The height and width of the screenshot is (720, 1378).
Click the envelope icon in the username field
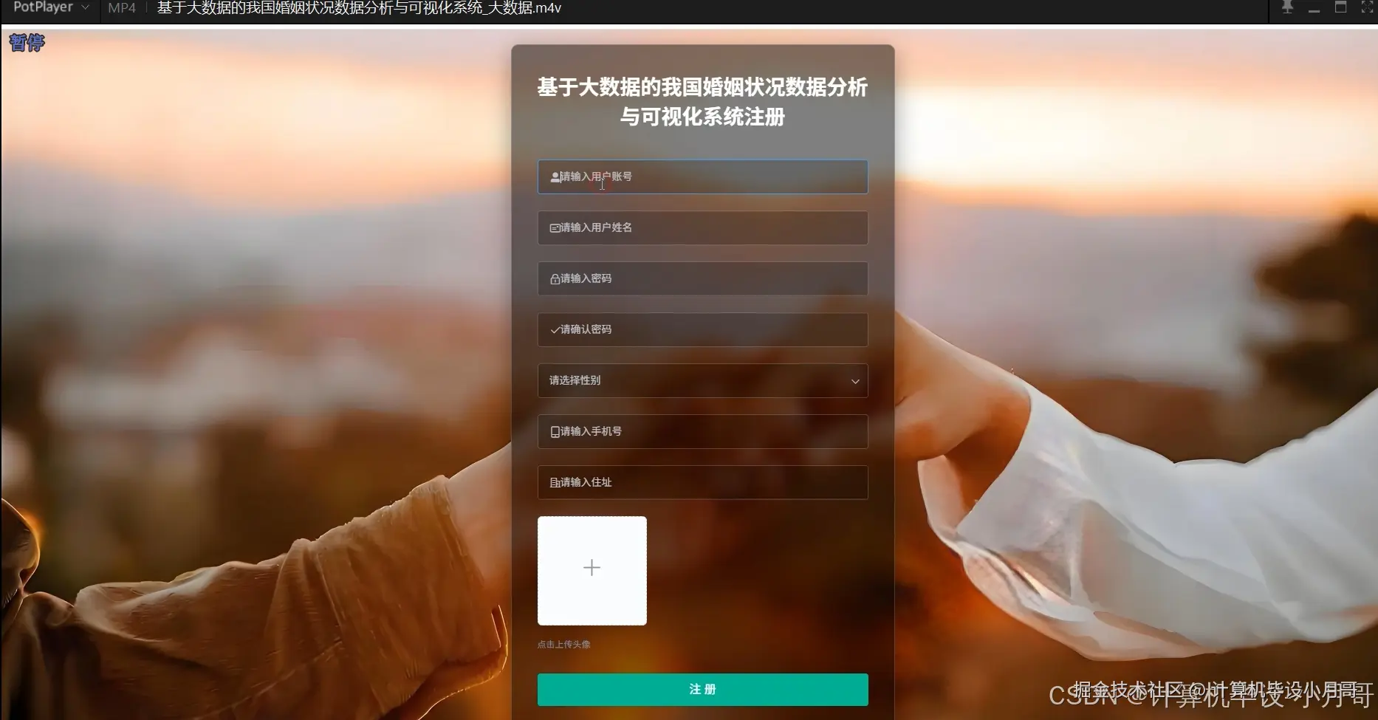[555, 227]
